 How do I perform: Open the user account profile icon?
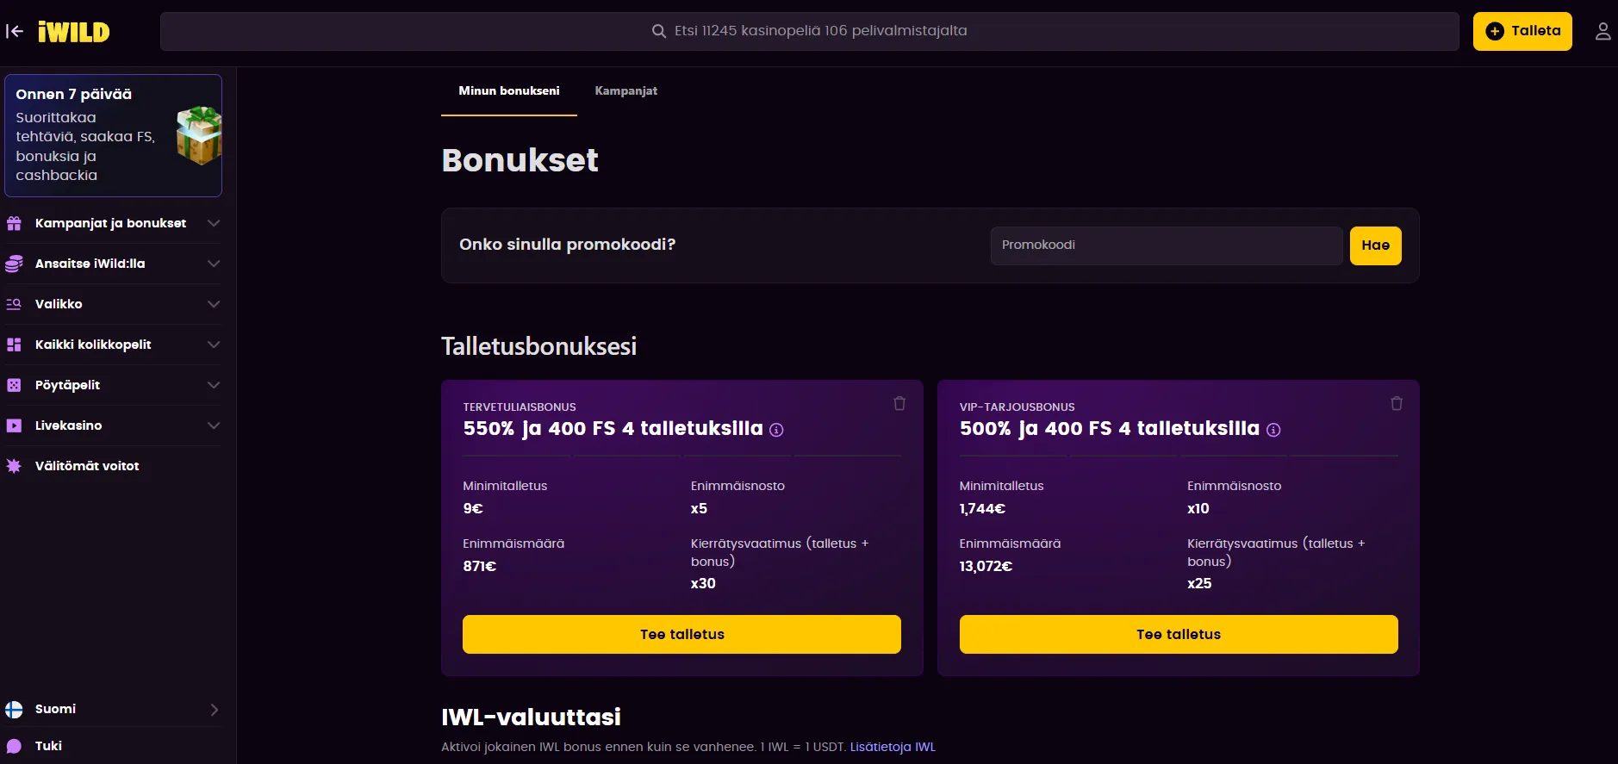[1602, 31]
